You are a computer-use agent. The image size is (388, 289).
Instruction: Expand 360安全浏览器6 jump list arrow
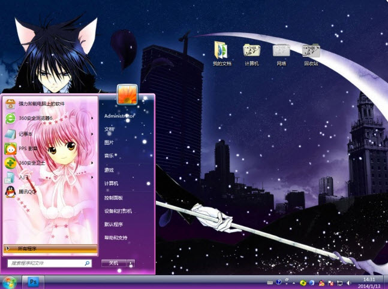click(92, 118)
